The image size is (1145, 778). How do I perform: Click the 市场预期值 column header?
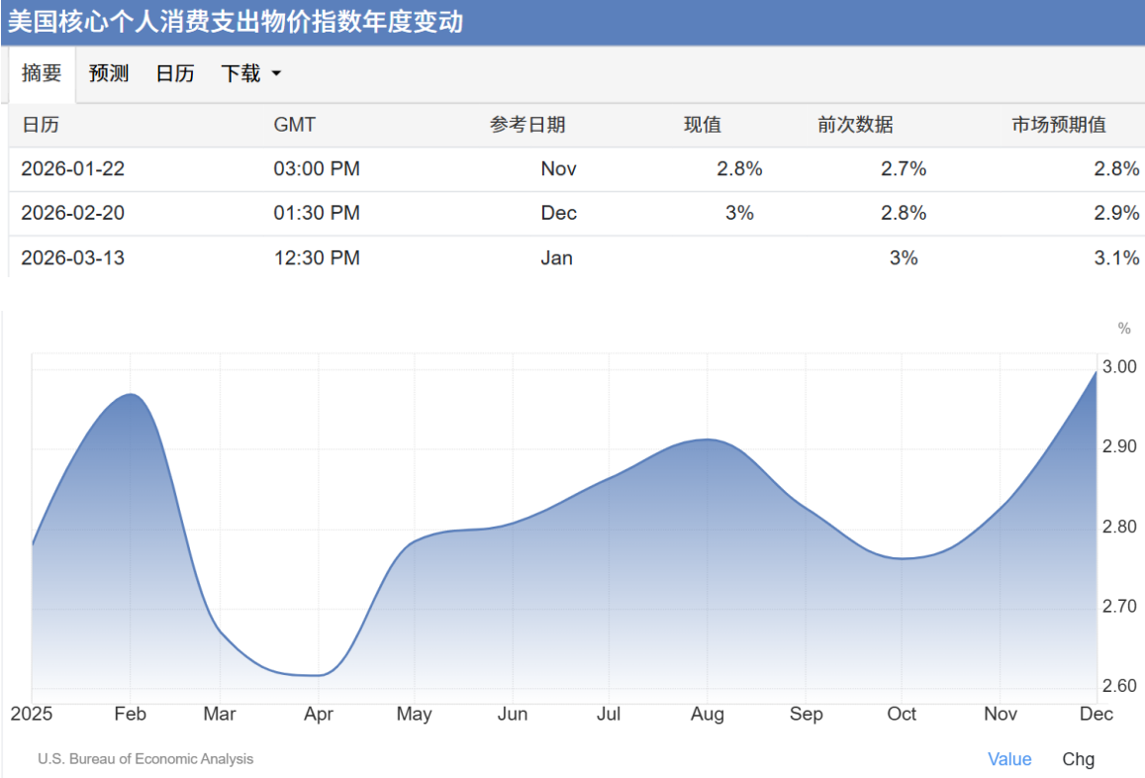pyautogui.click(x=1058, y=125)
